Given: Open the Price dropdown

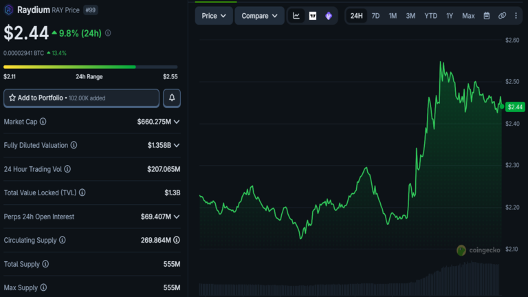Looking at the screenshot, I should click(x=214, y=16).
